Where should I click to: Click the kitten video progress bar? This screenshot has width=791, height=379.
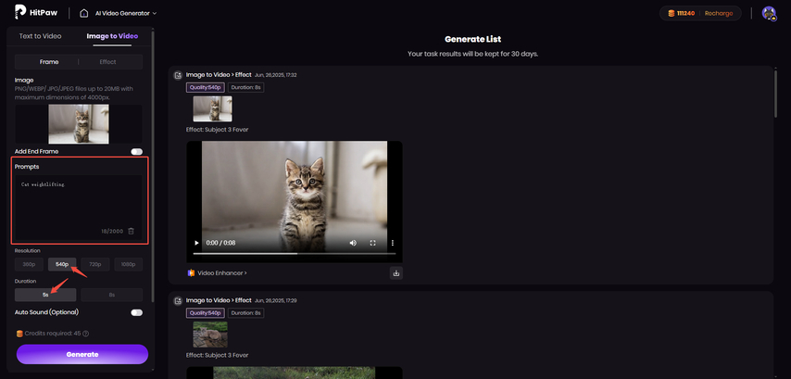point(295,253)
